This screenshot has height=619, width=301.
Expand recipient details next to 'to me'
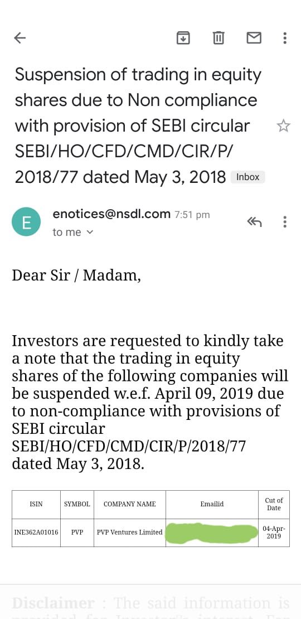[90, 233]
